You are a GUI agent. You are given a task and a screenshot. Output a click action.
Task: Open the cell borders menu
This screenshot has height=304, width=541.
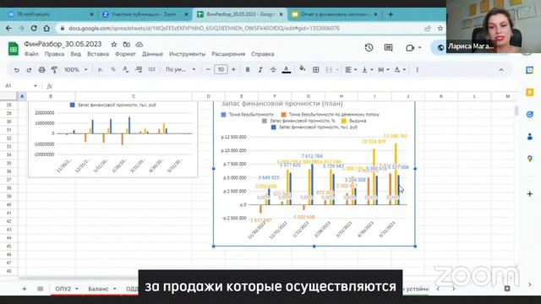click(x=315, y=69)
